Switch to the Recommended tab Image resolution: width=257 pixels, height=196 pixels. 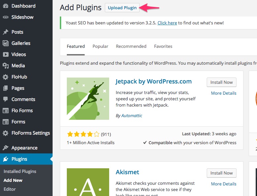pyautogui.click(x=131, y=47)
